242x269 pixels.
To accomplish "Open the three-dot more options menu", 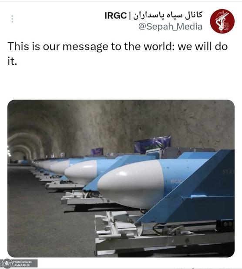I will click(x=12, y=19).
